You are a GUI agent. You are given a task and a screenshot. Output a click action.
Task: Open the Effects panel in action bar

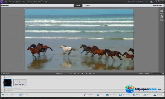(137, 95)
